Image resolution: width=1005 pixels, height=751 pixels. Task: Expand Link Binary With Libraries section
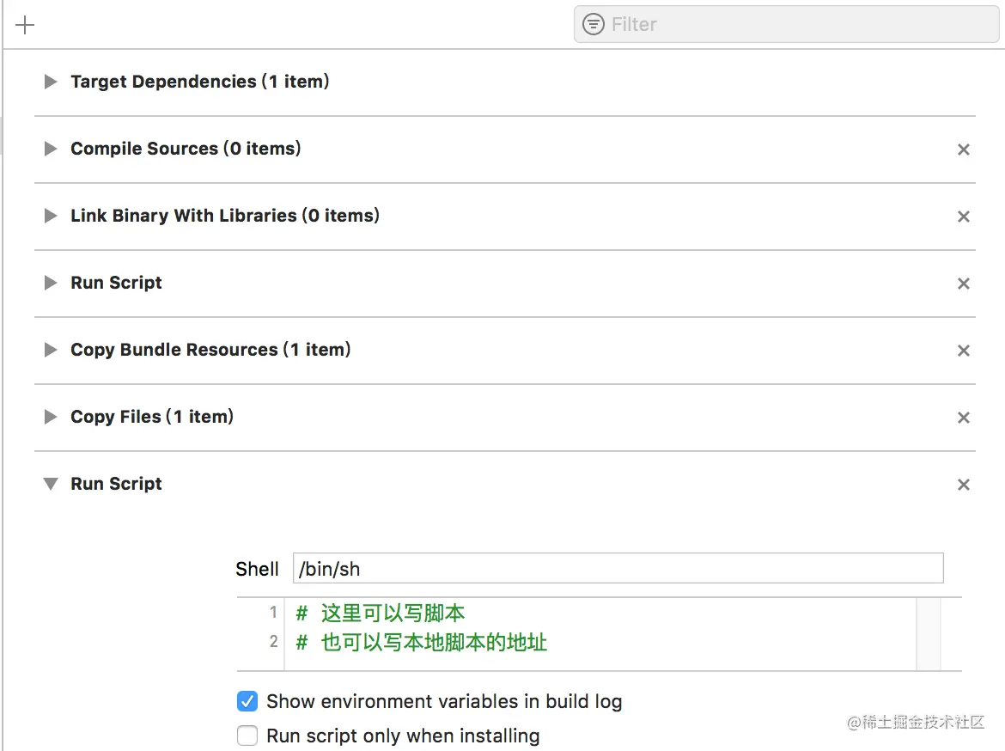(x=51, y=216)
